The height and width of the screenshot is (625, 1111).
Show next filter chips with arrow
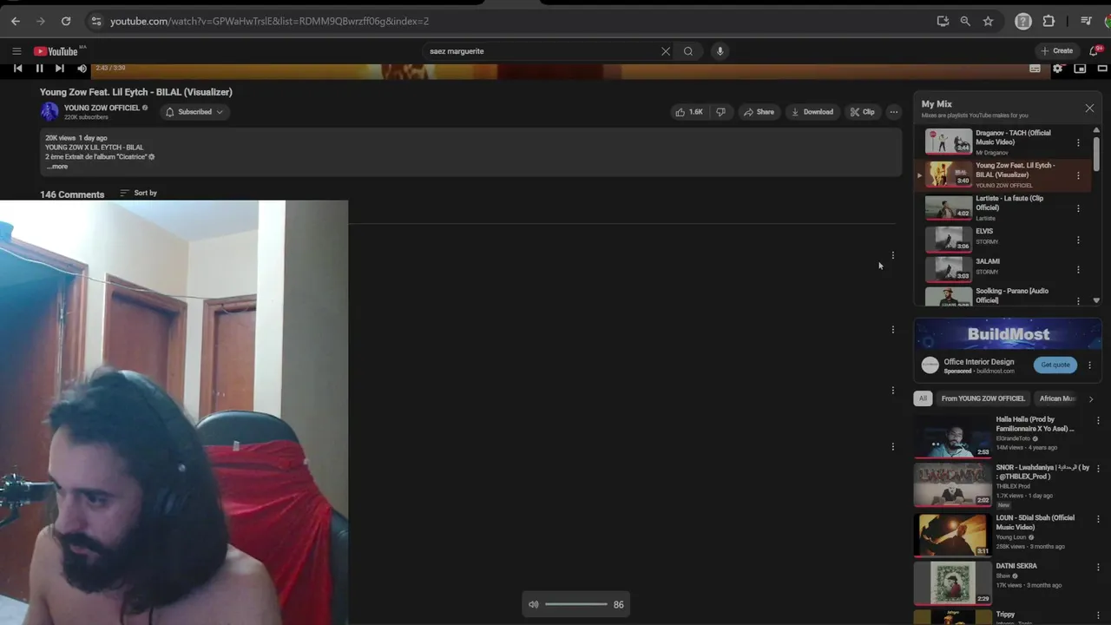click(x=1091, y=398)
